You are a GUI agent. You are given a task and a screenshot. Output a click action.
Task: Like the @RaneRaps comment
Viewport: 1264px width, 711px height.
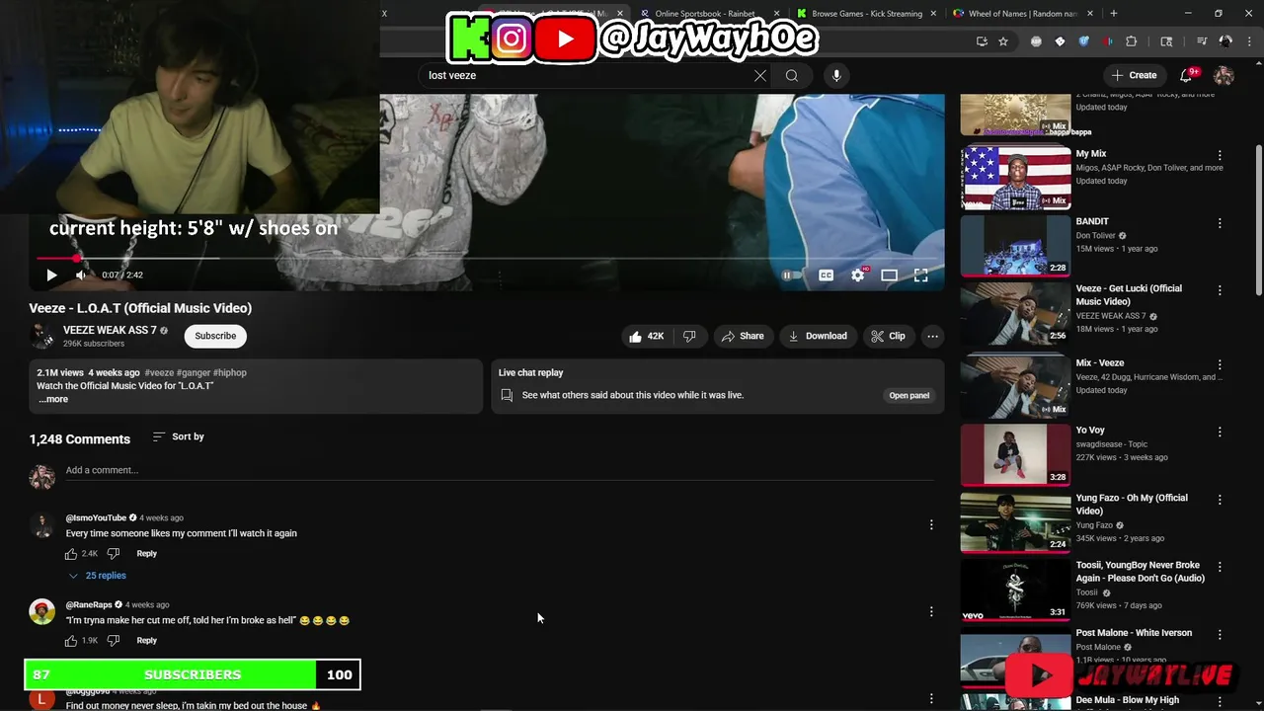click(x=71, y=641)
